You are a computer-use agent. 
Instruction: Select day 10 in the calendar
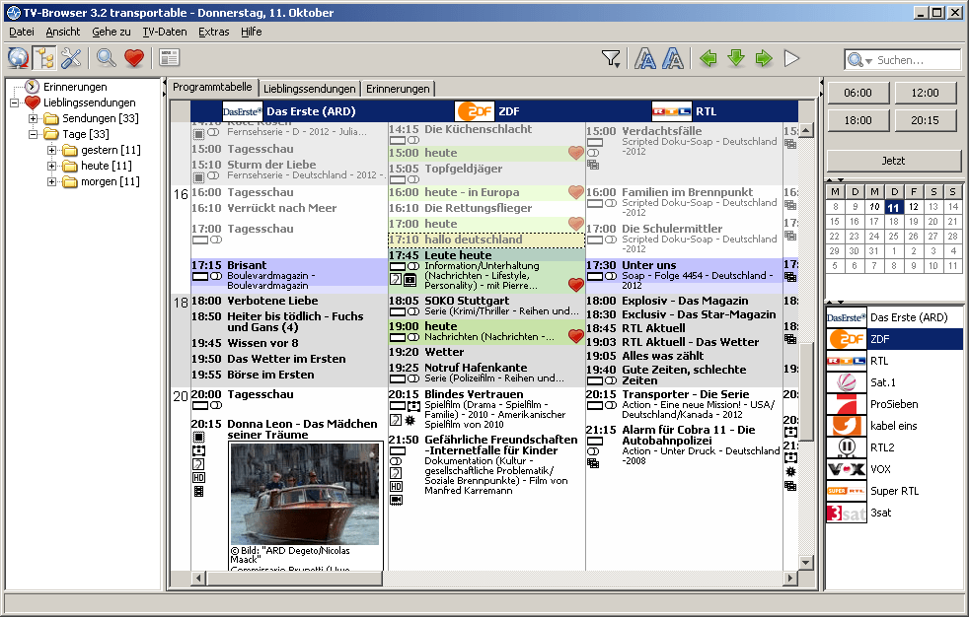[874, 207]
